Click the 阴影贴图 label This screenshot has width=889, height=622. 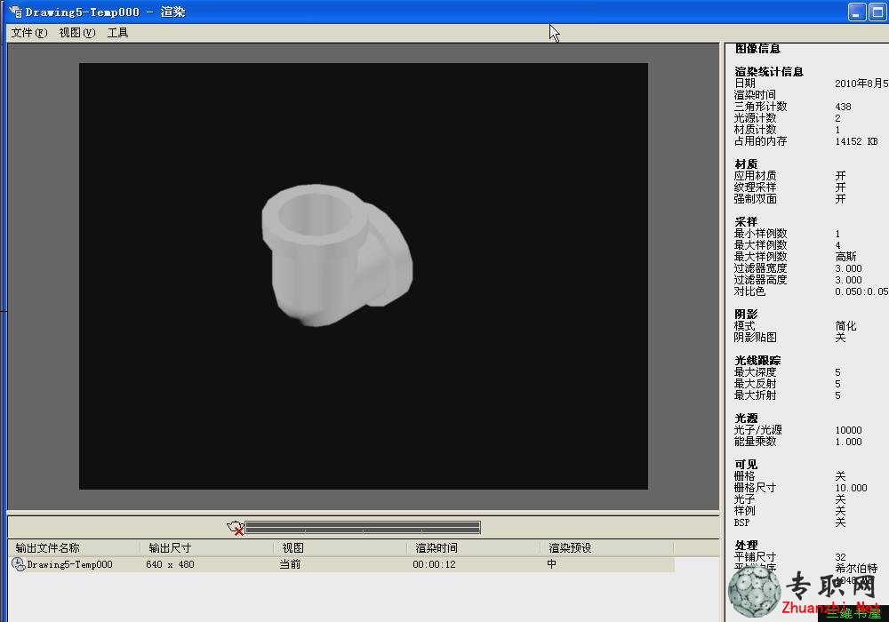pos(755,338)
